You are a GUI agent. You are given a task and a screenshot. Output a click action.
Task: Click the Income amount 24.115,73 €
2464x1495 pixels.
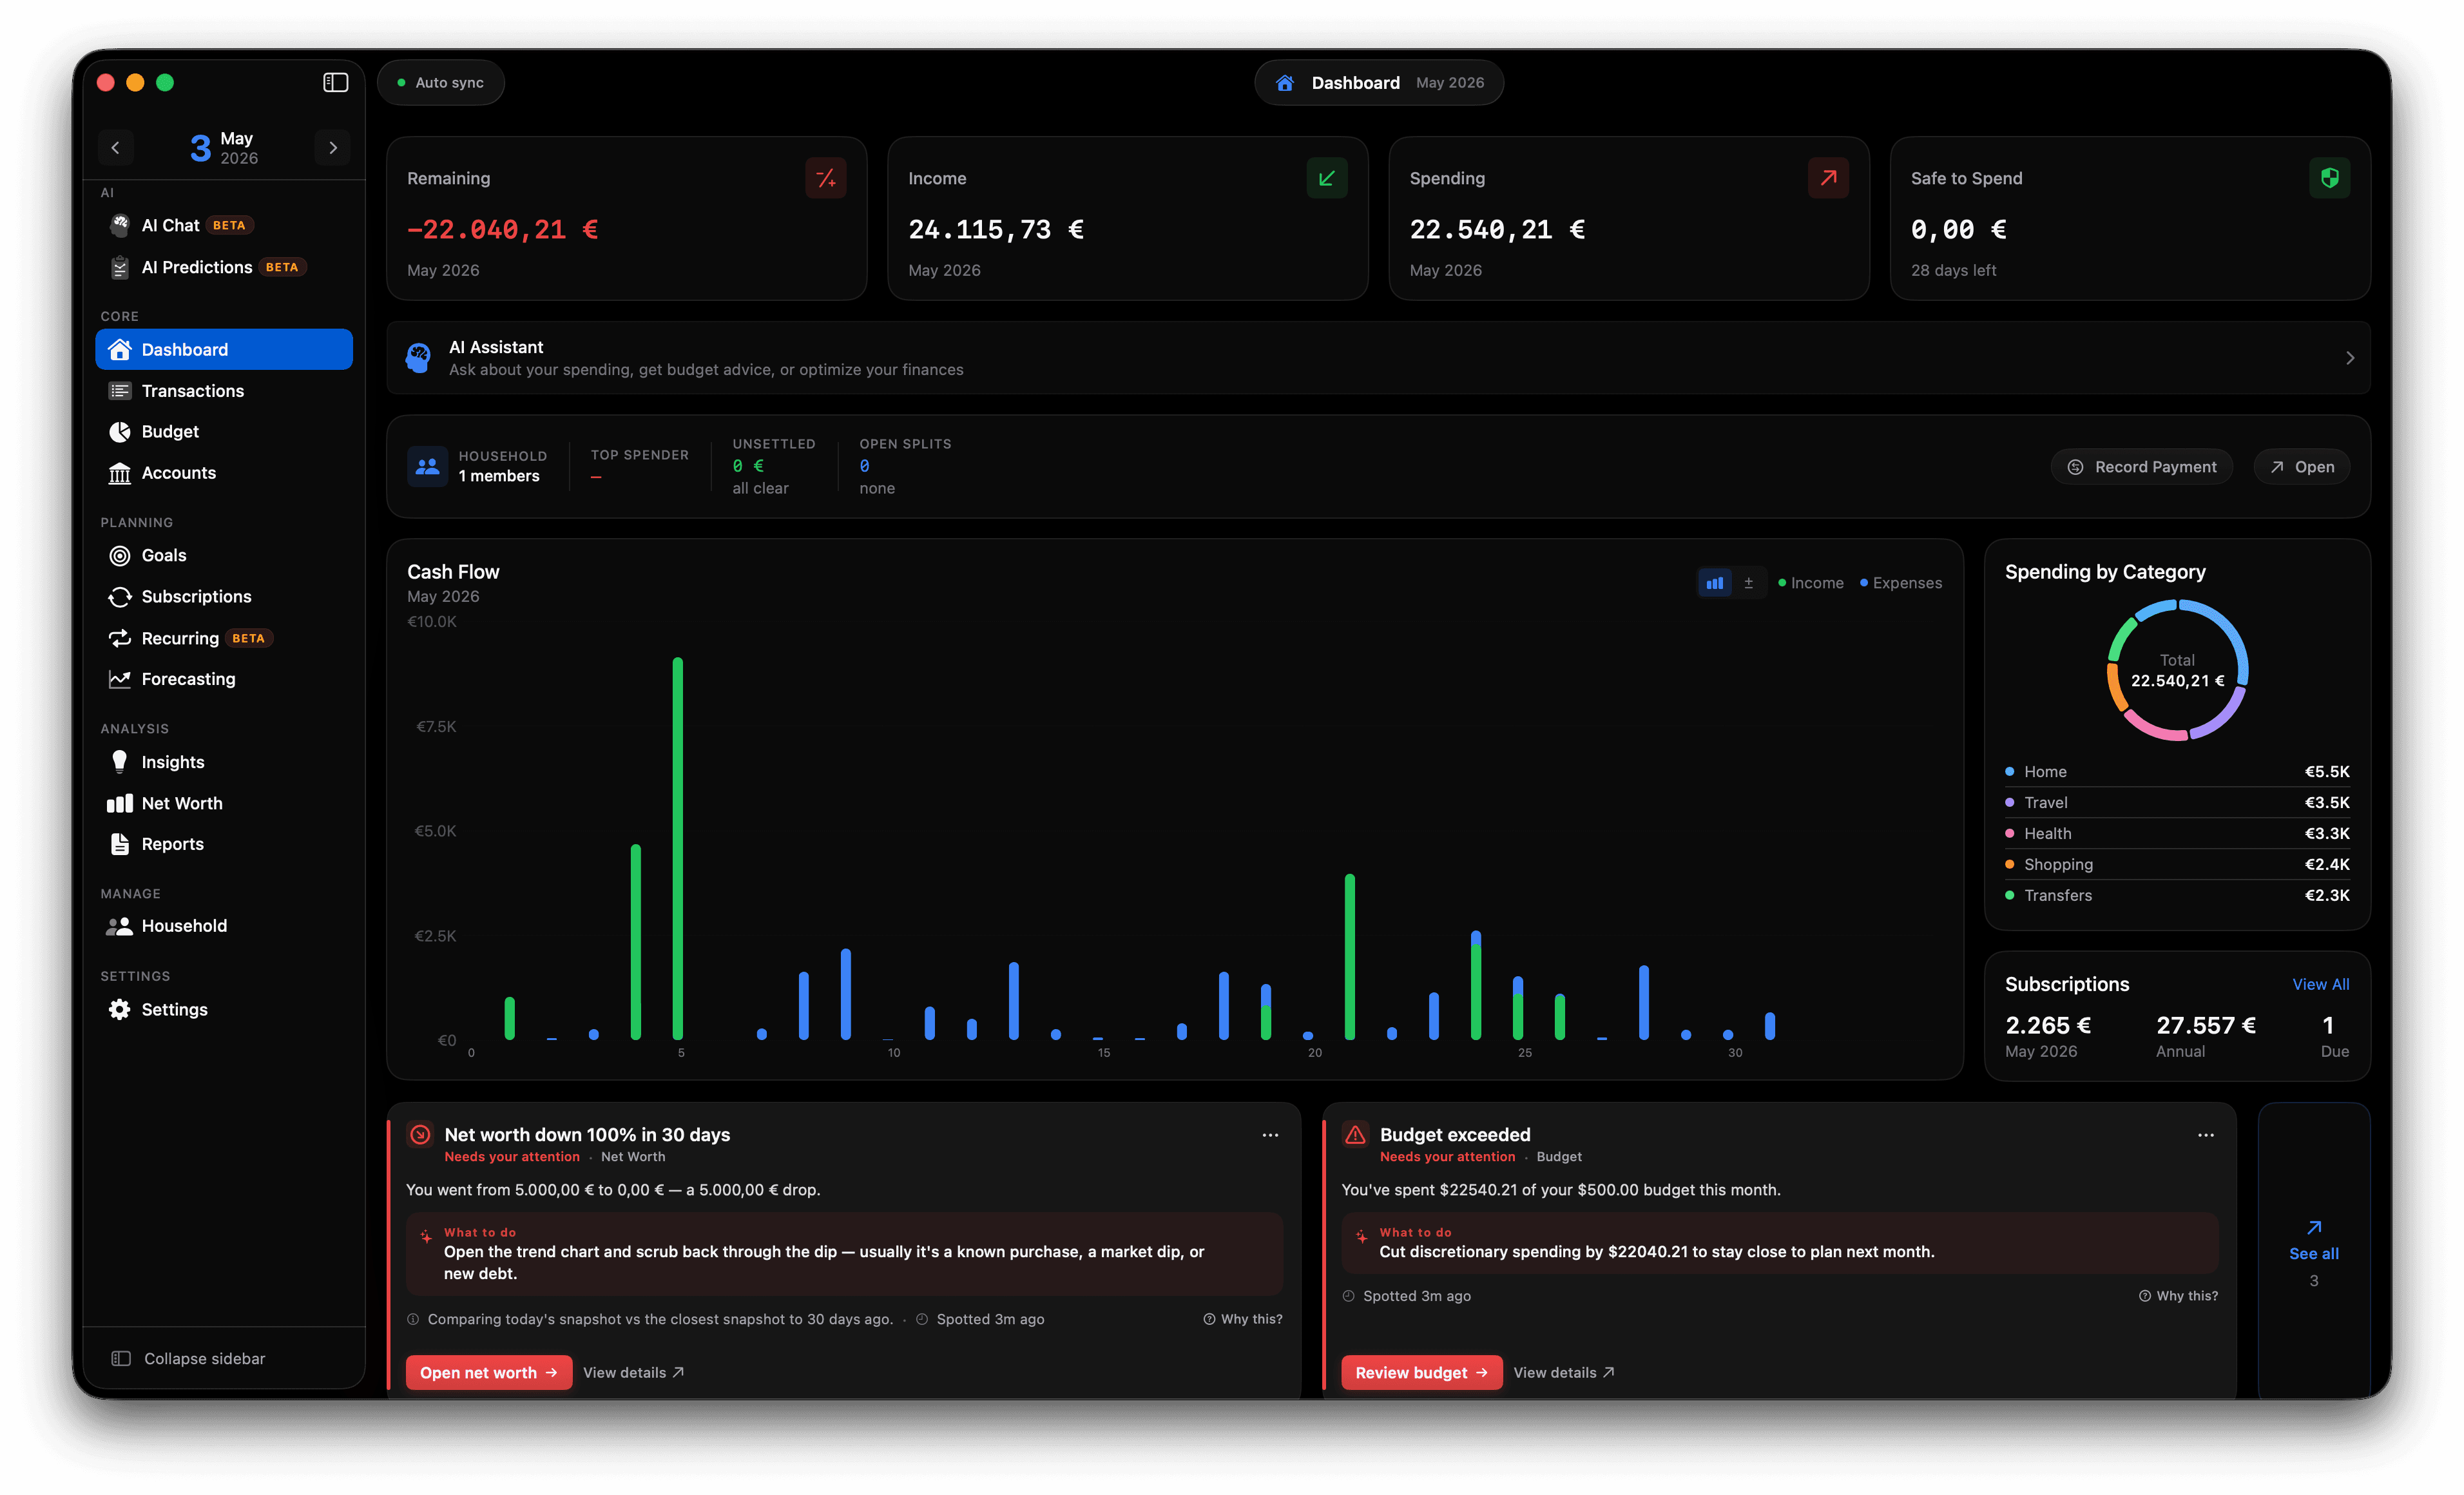[996, 229]
